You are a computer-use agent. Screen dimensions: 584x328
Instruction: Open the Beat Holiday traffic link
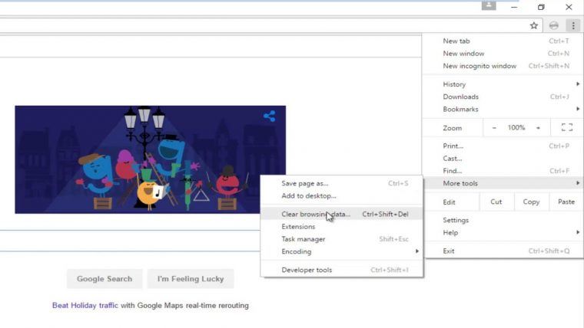(x=85, y=305)
